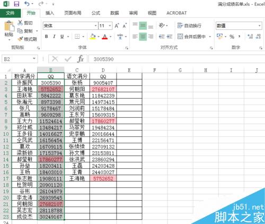Expand the fill color dropdown arrow
The width and height of the screenshot is (265, 224).
(x=99, y=37)
